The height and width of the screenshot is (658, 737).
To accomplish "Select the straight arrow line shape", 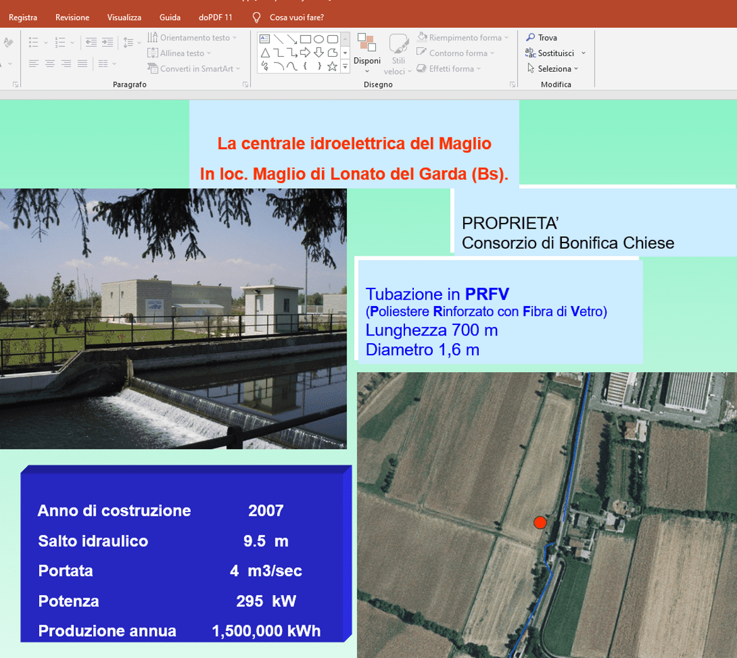I will tap(292, 38).
